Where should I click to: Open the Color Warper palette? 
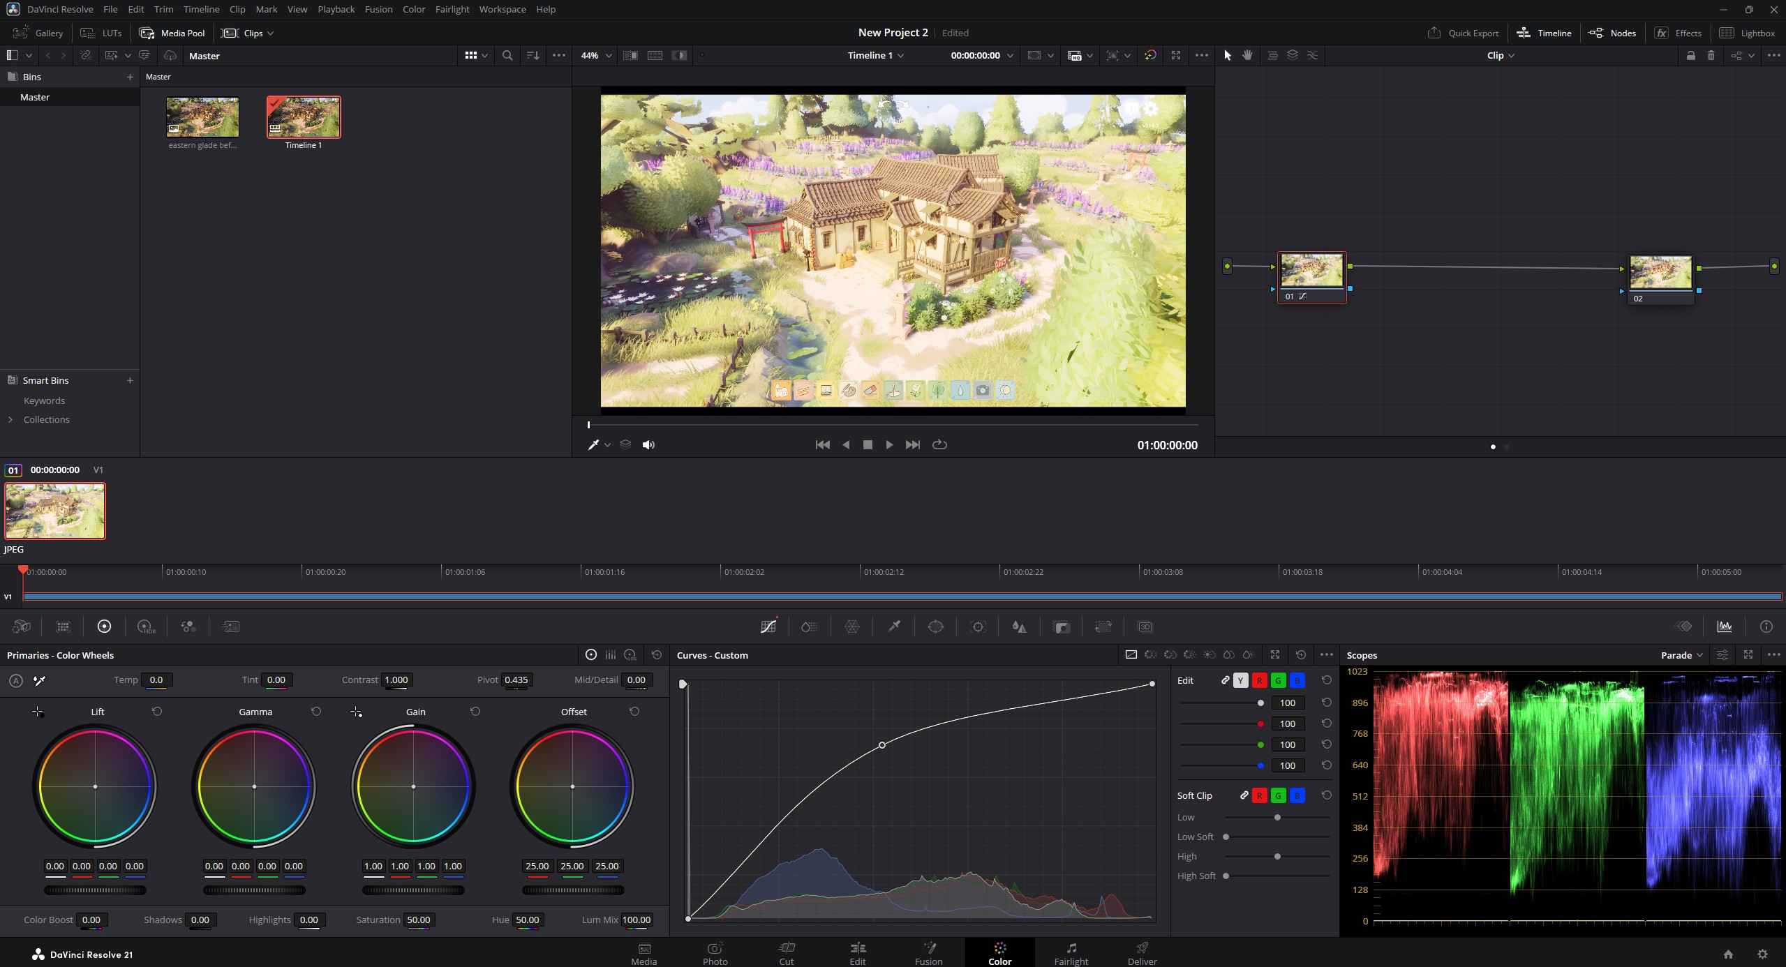coord(852,627)
